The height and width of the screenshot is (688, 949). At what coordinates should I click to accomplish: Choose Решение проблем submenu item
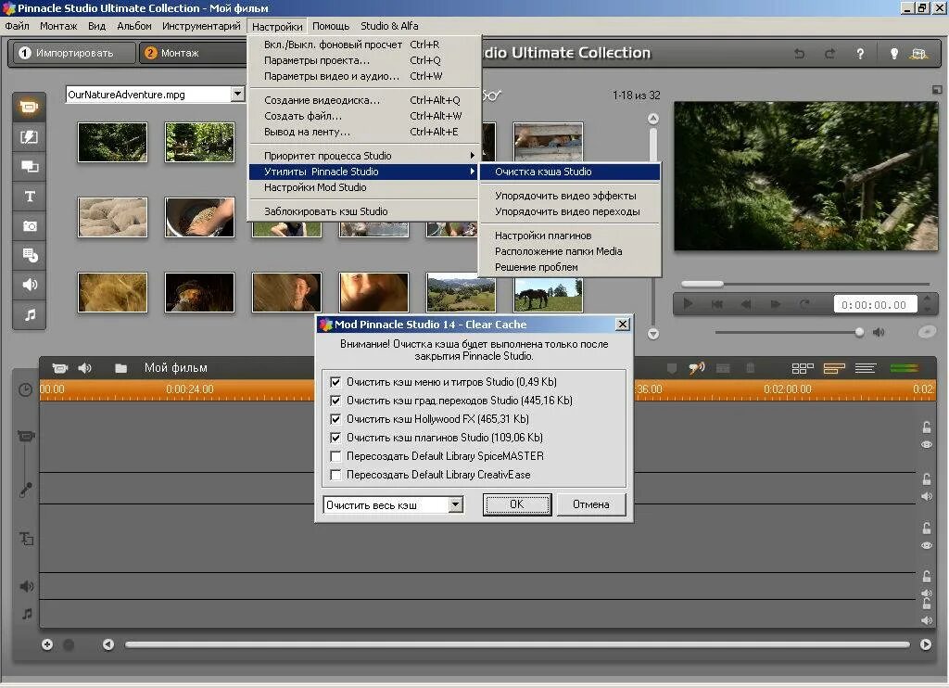(x=570, y=267)
